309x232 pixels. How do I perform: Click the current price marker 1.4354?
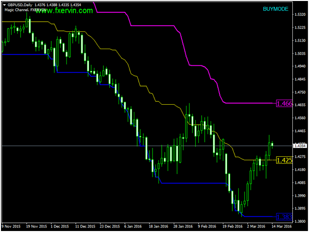pos(300,146)
